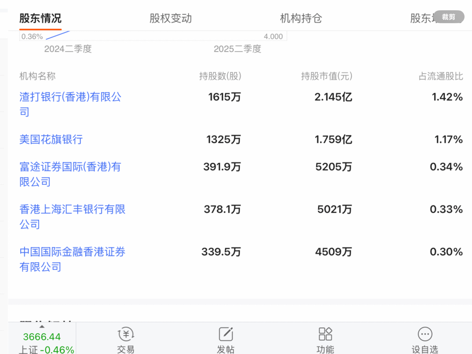Tap the 设自选 add-to-watchlist icon

click(425, 334)
